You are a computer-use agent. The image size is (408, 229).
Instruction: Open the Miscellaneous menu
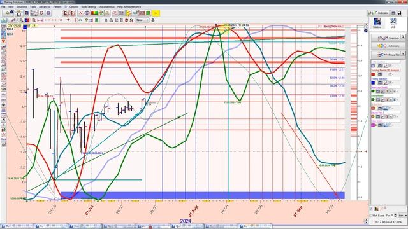(x=106, y=7)
